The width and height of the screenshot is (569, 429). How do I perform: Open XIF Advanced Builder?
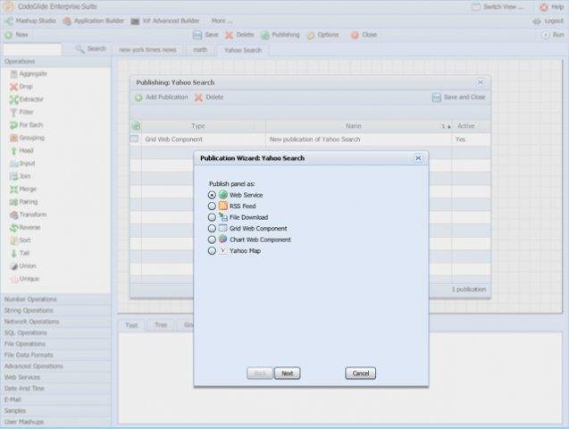165,21
